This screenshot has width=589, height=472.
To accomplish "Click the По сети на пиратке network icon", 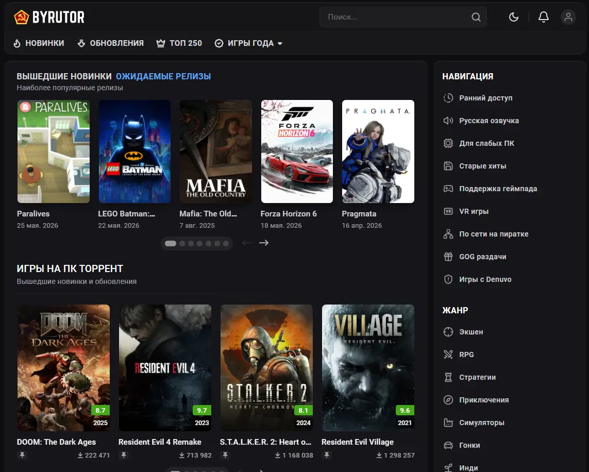I will click(x=448, y=234).
